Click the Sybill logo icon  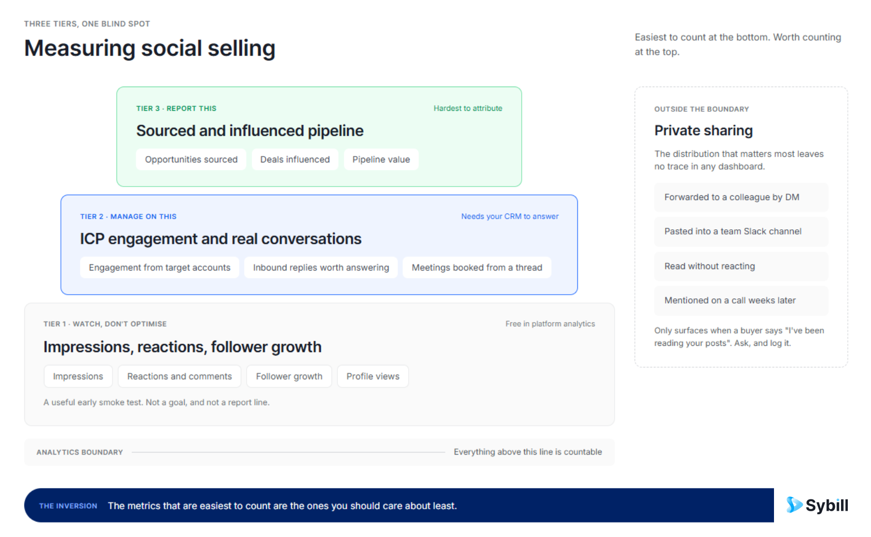pyautogui.click(x=794, y=505)
